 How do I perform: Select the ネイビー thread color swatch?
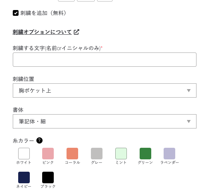click(x=24, y=177)
